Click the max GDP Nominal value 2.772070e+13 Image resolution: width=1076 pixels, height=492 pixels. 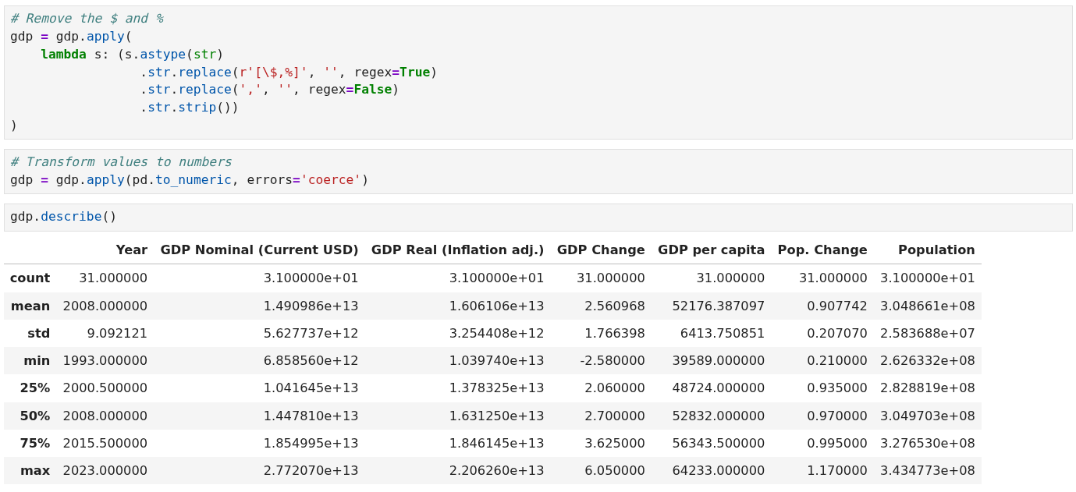click(311, 470)
